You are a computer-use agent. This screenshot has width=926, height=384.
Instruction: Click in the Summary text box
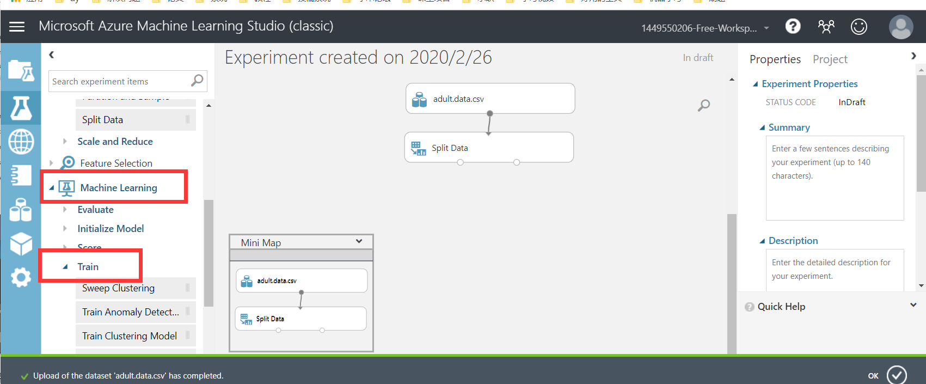835,178
